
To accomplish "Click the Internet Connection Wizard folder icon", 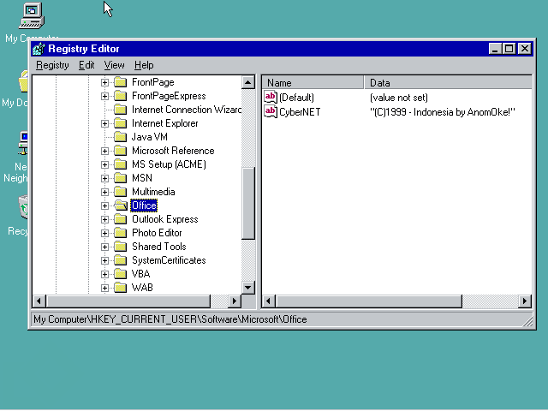I will coord(120,110).
